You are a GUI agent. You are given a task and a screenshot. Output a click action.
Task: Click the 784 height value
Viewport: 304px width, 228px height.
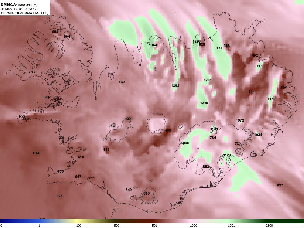(x=213, y=138)
